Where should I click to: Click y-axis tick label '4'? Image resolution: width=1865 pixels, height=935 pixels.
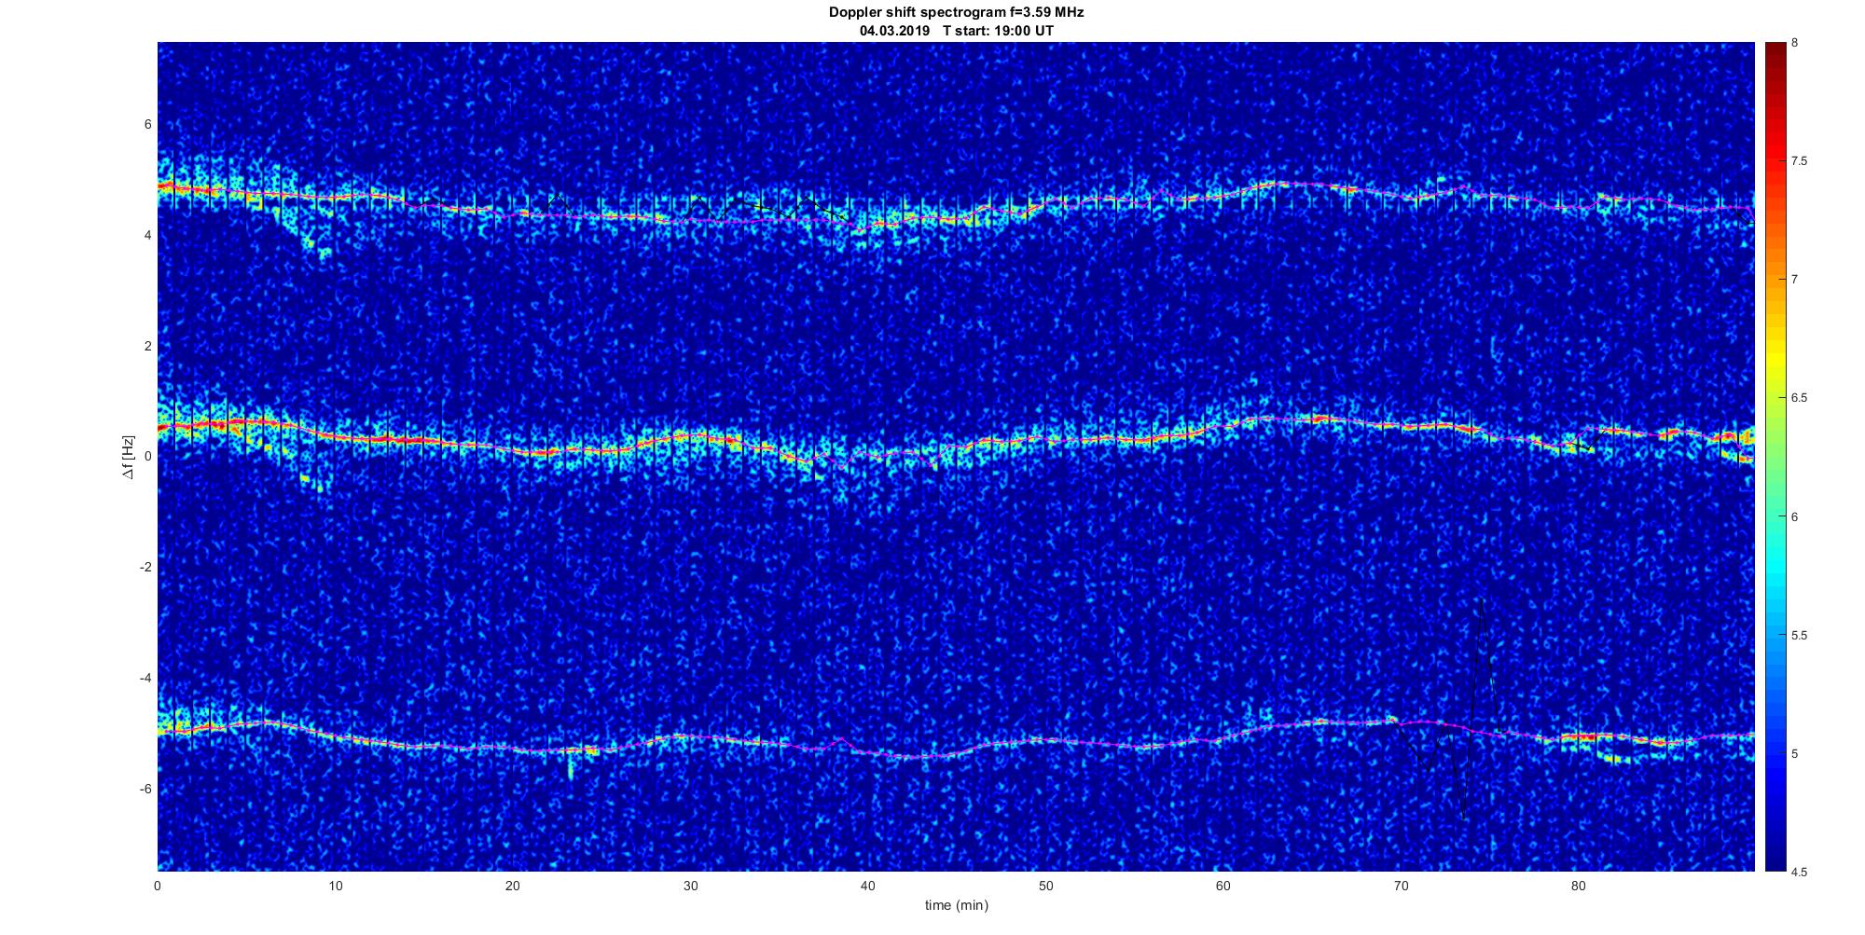point(147,236)
